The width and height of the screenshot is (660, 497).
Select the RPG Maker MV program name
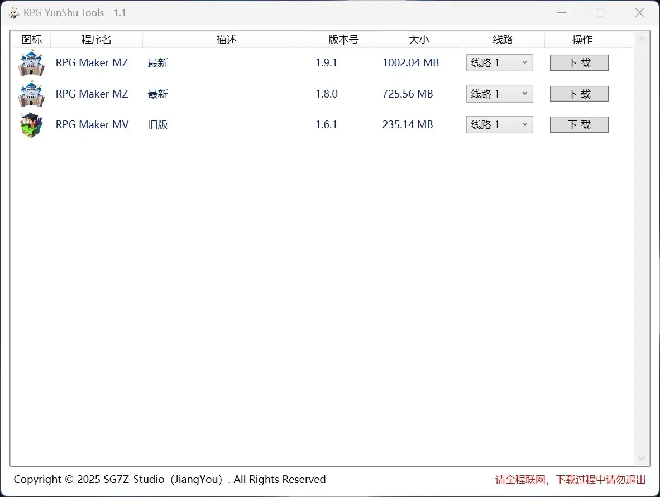point(92,124)
